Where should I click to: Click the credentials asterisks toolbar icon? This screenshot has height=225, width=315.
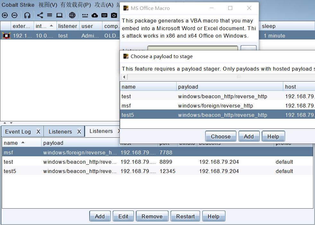85,15
